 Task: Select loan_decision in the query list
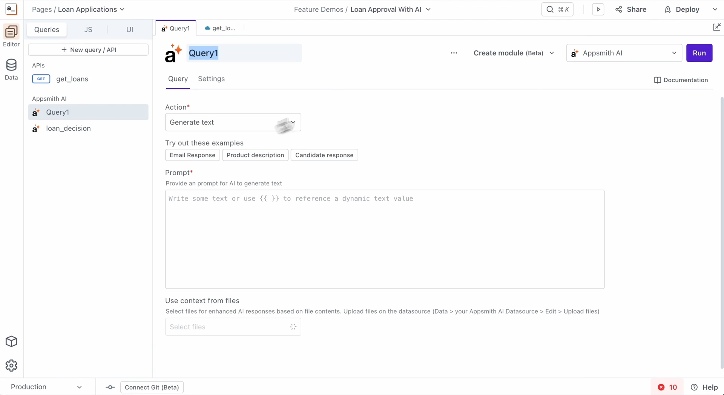click(88, 129)
